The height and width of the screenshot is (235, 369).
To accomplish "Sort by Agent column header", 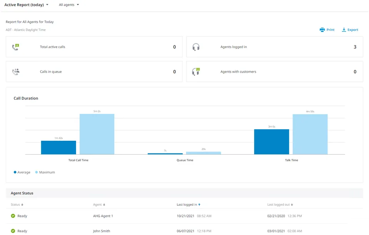I will coord(99,205).
